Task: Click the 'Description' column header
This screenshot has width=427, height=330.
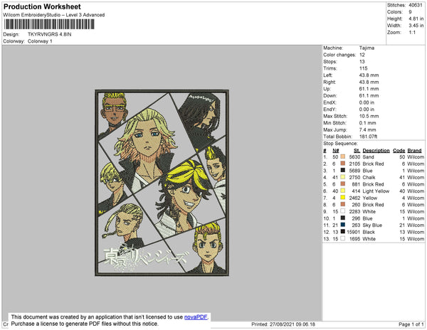Action: tap(376, 151)
